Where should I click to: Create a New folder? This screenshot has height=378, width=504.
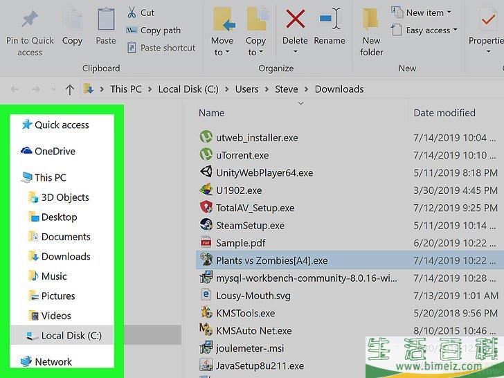(372, 32)
